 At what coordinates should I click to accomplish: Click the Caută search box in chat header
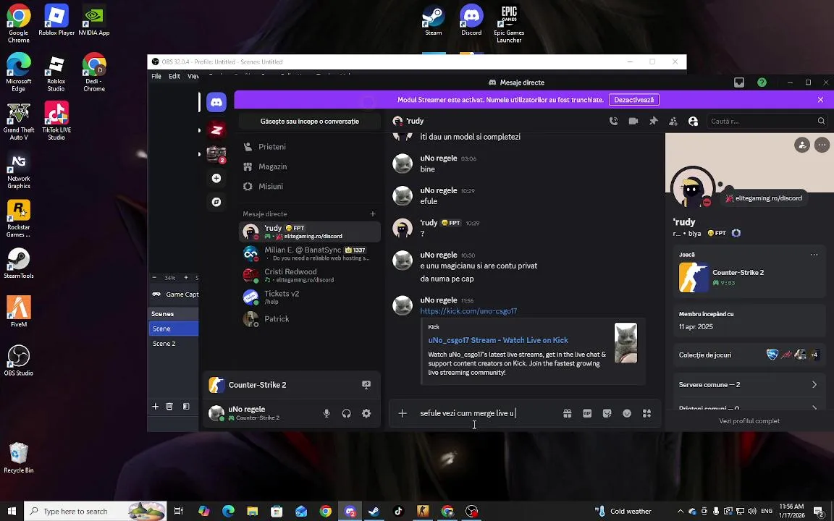click(x=767, y=122)
